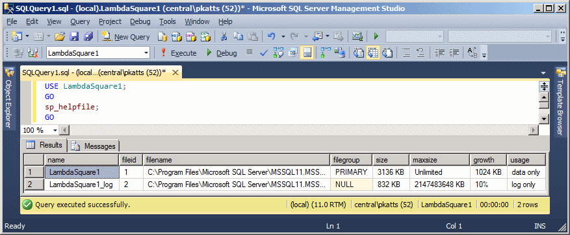Close the SQLQuery1.sql tab
The image size is (570, 235).
[175, 73]
